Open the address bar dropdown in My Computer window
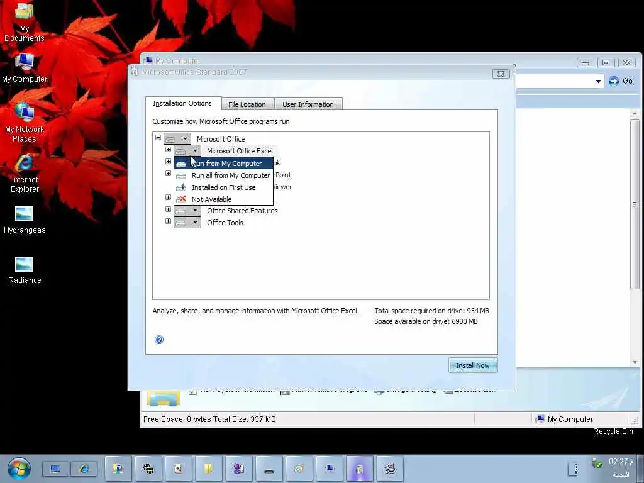This screenshot has height=483, width=644. (x=599, y=81)
